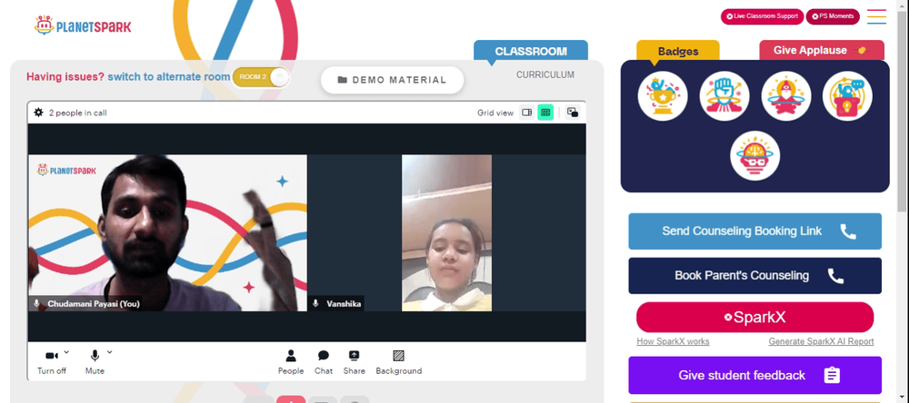Image resolution: width=909 pixels, height=403 pixels.
Task: Click phone icon on Book Parent's Counseling
Action: 835,276
